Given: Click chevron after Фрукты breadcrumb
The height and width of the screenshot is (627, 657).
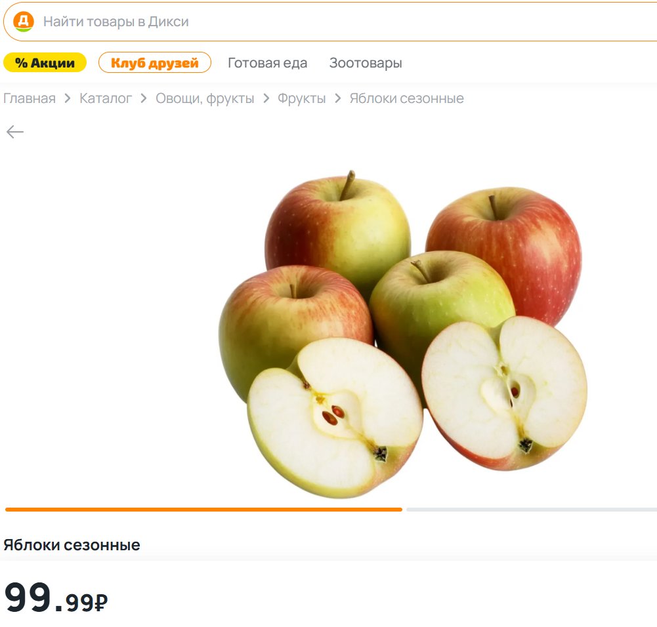Looking at the screenshot, I should pos(338,98).
